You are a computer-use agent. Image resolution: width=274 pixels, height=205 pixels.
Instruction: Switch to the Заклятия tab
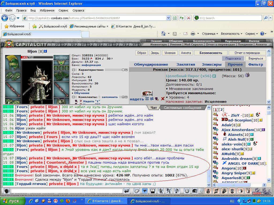point(186,64)
